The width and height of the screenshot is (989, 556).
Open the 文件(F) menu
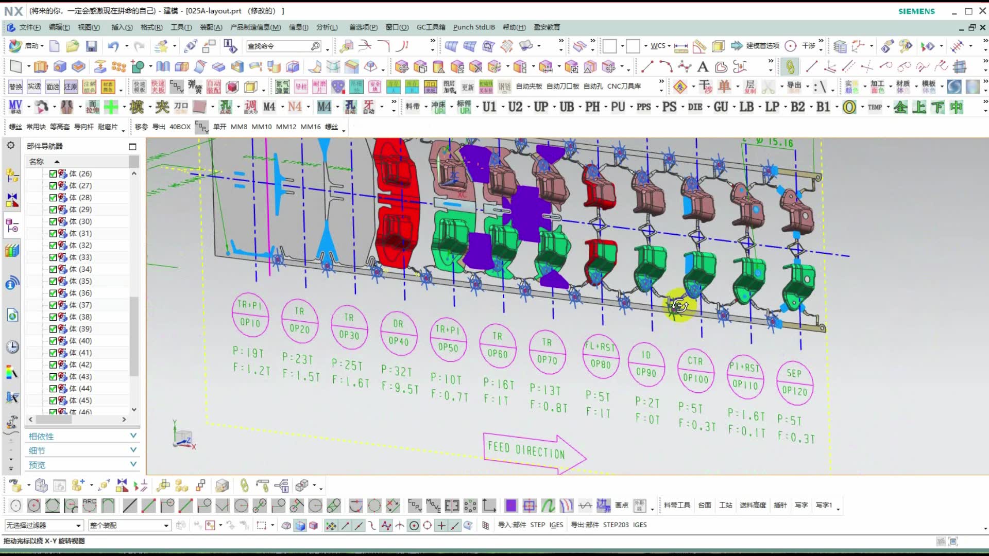(30, 27)
